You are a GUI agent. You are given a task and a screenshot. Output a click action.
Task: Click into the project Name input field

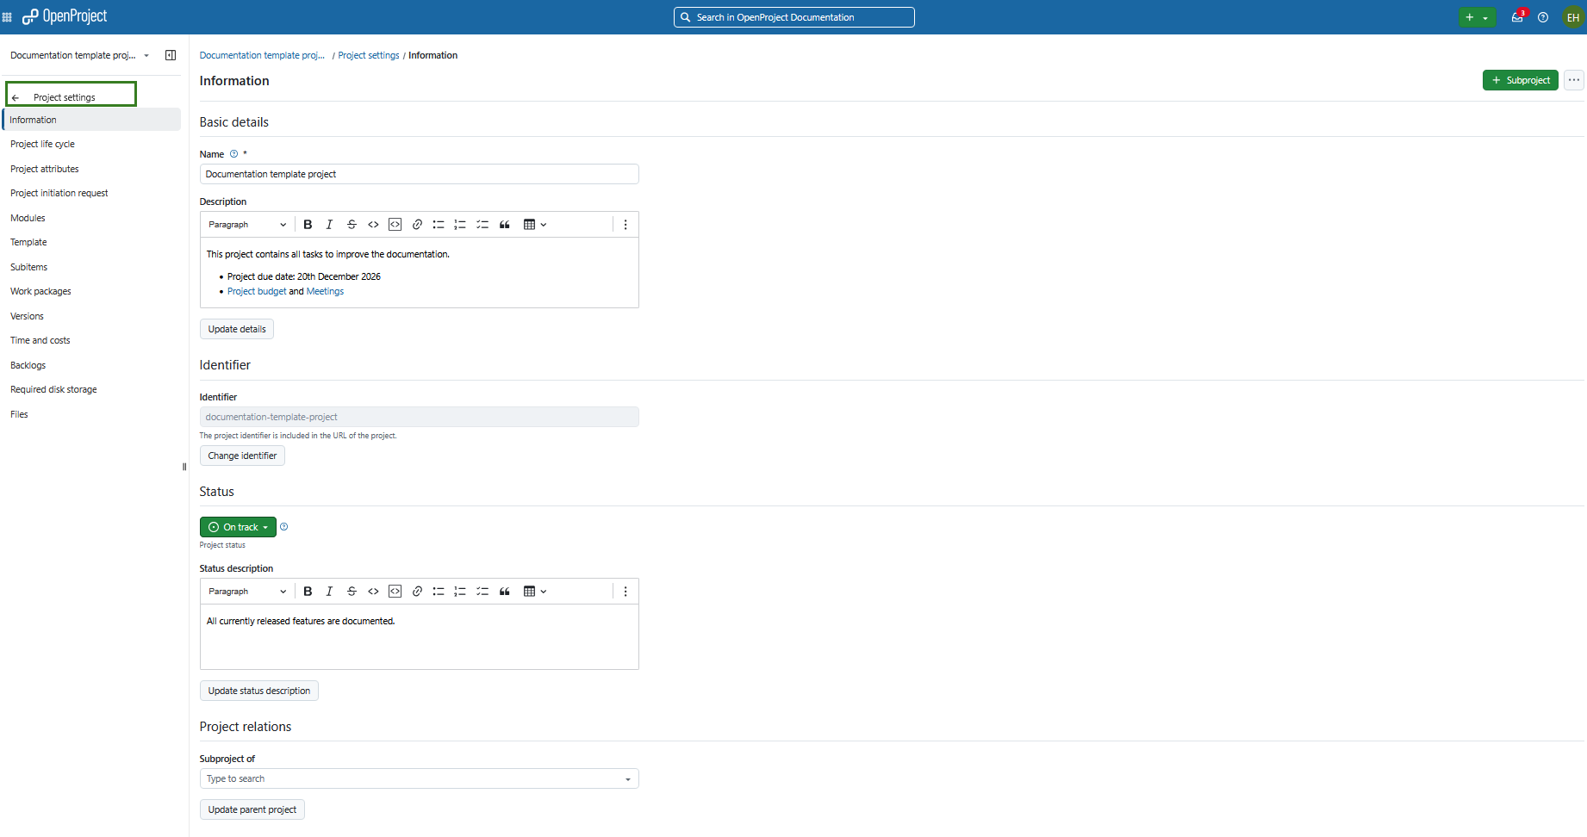[x=420, y=174]
